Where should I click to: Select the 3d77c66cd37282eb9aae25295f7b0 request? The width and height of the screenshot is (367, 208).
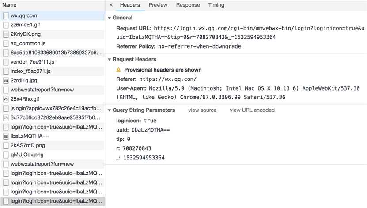53,117
